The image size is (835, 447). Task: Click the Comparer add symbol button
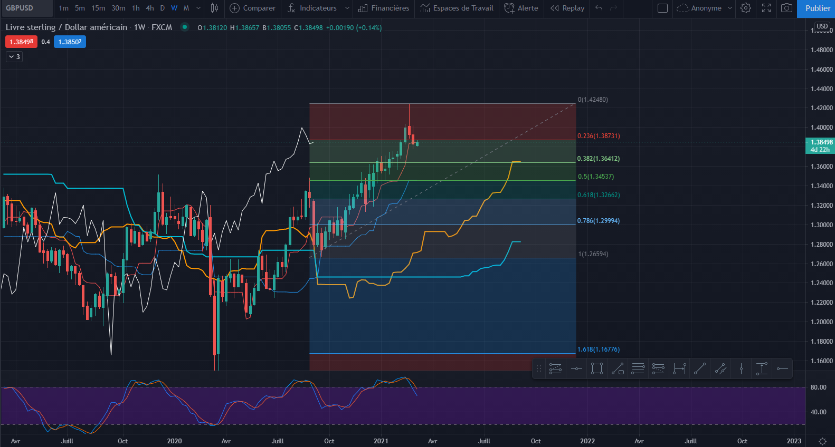click(253, 8)
